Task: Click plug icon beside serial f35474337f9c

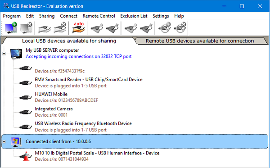Action: click(x=26, y=68)
